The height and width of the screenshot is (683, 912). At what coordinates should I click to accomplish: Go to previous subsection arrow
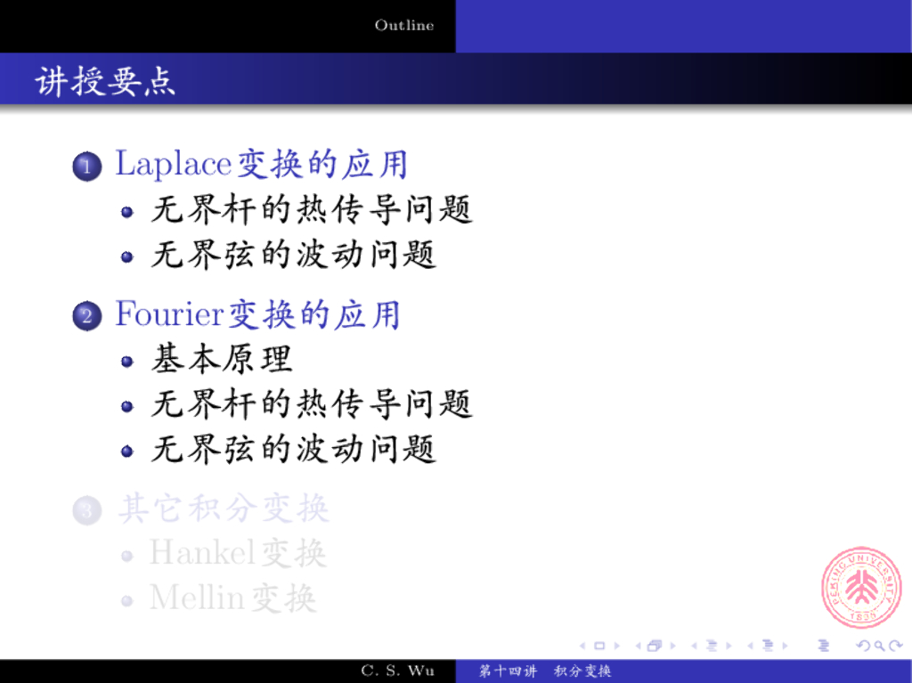[694, 646]
